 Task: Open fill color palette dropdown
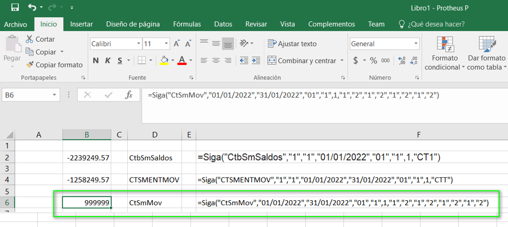pos(172,60)
